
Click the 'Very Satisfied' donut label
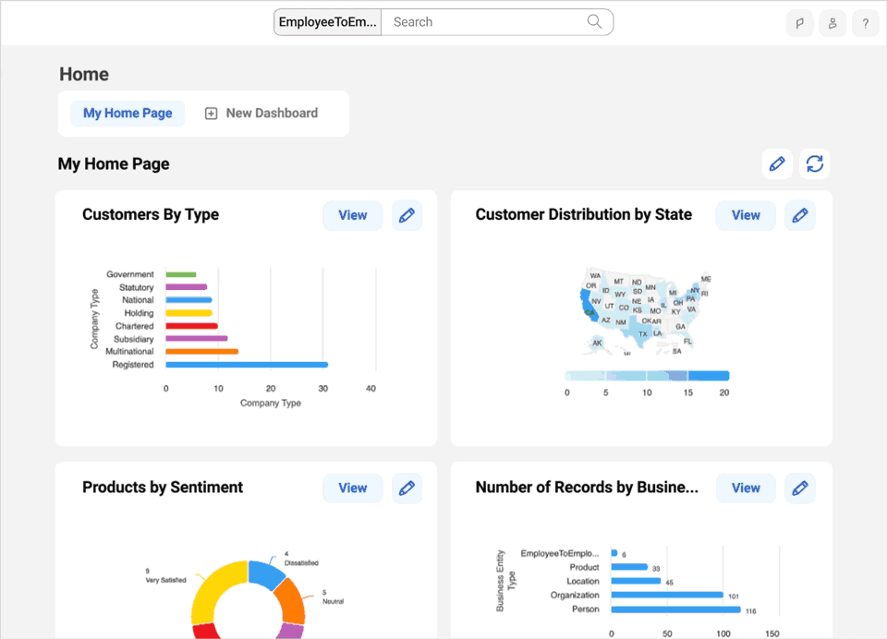pyautogui.click(x=165, y=580)
